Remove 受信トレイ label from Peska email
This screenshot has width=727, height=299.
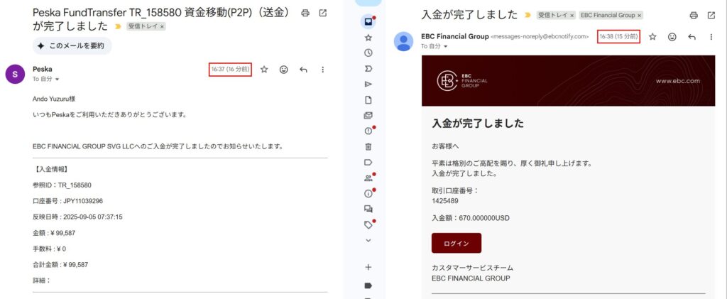pos(162,27)
